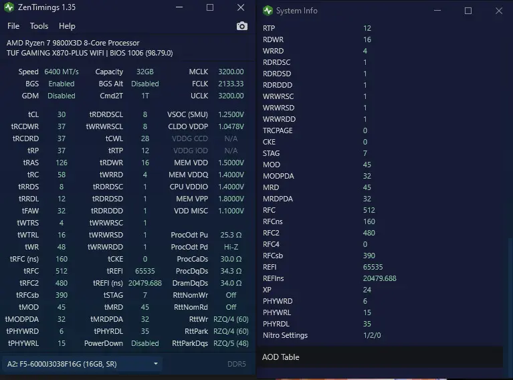This screenshot has height=380, width=513.
Task: Click the DramDqDs value 34.0 Ω
Action: click(231, 283)
